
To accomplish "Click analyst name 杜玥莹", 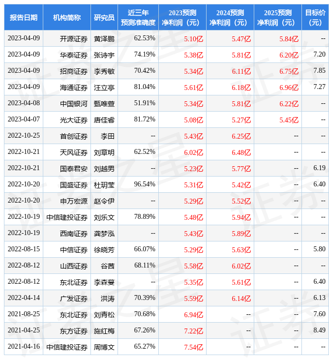I will (104, 185).
